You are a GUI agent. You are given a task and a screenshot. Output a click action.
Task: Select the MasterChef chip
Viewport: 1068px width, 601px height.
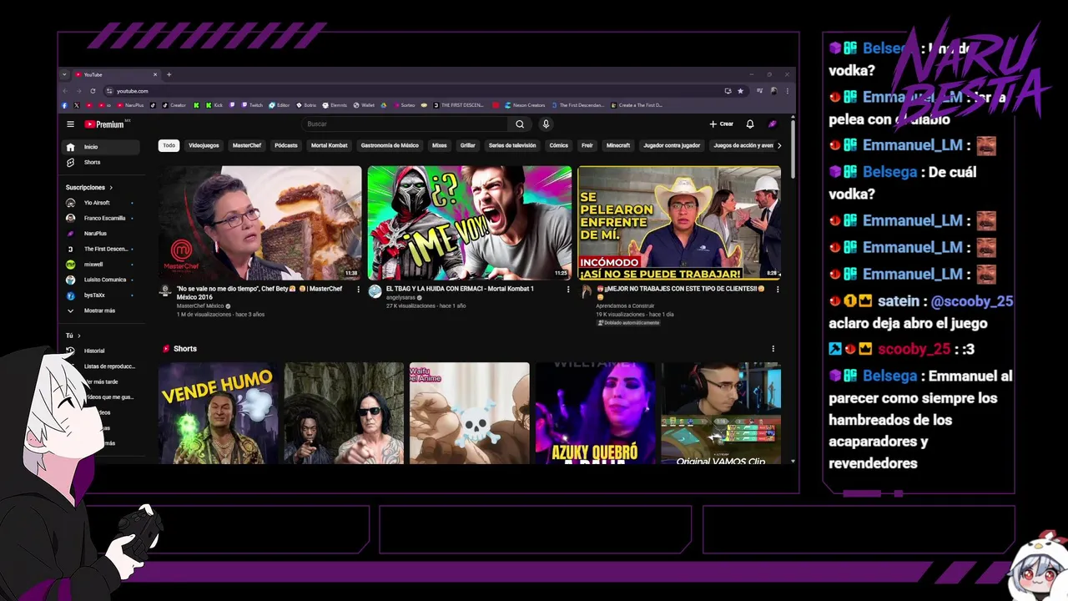tap(247, 145)
